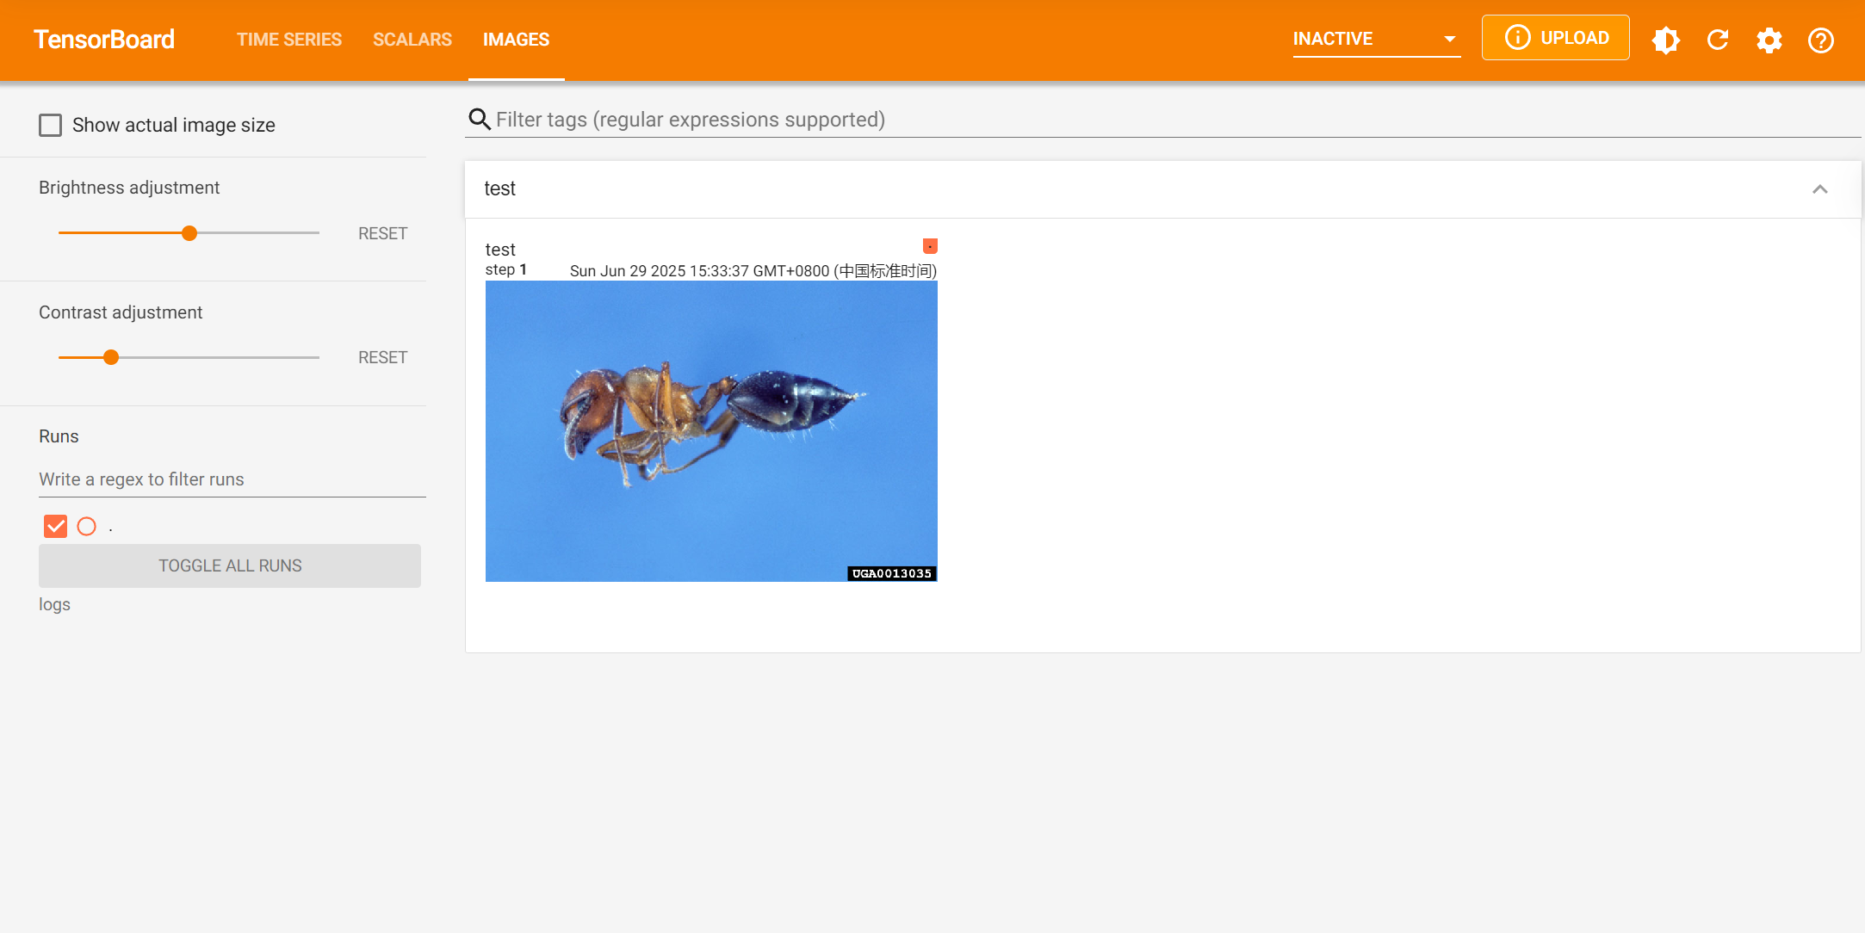Open the INACTIVE plugins dropdown
This screenshot has height=933, width=1865.
tap(1375, 39)
